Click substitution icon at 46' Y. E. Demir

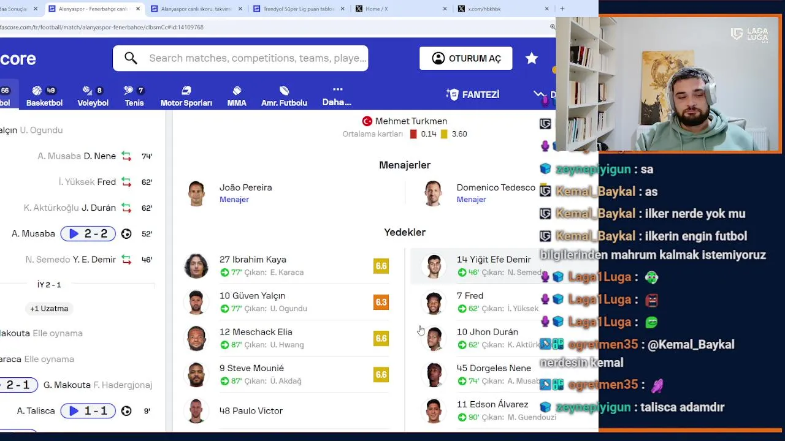pyautogui.click(x=126, y=260)
